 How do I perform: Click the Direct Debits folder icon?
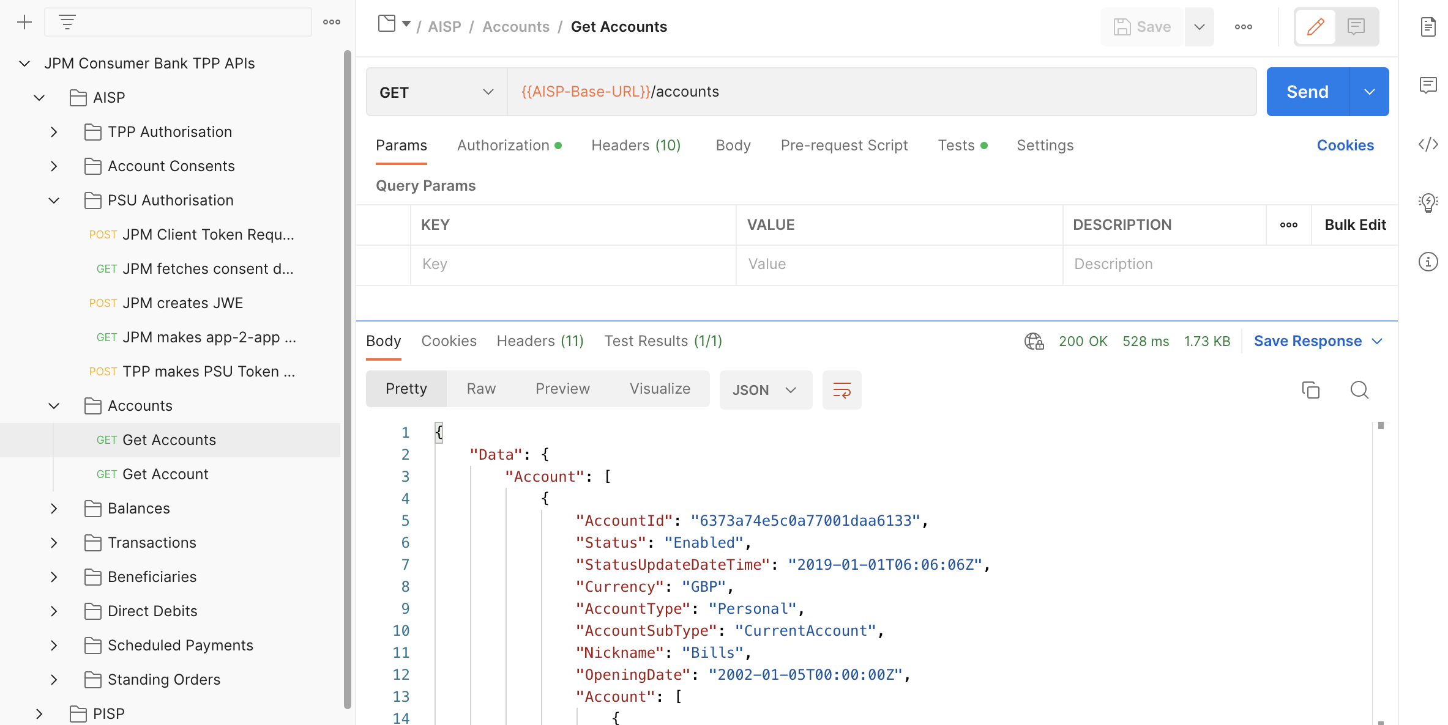coord(92,611)
